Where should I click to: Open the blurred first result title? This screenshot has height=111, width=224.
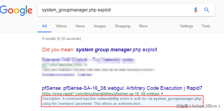pos(88,60)
